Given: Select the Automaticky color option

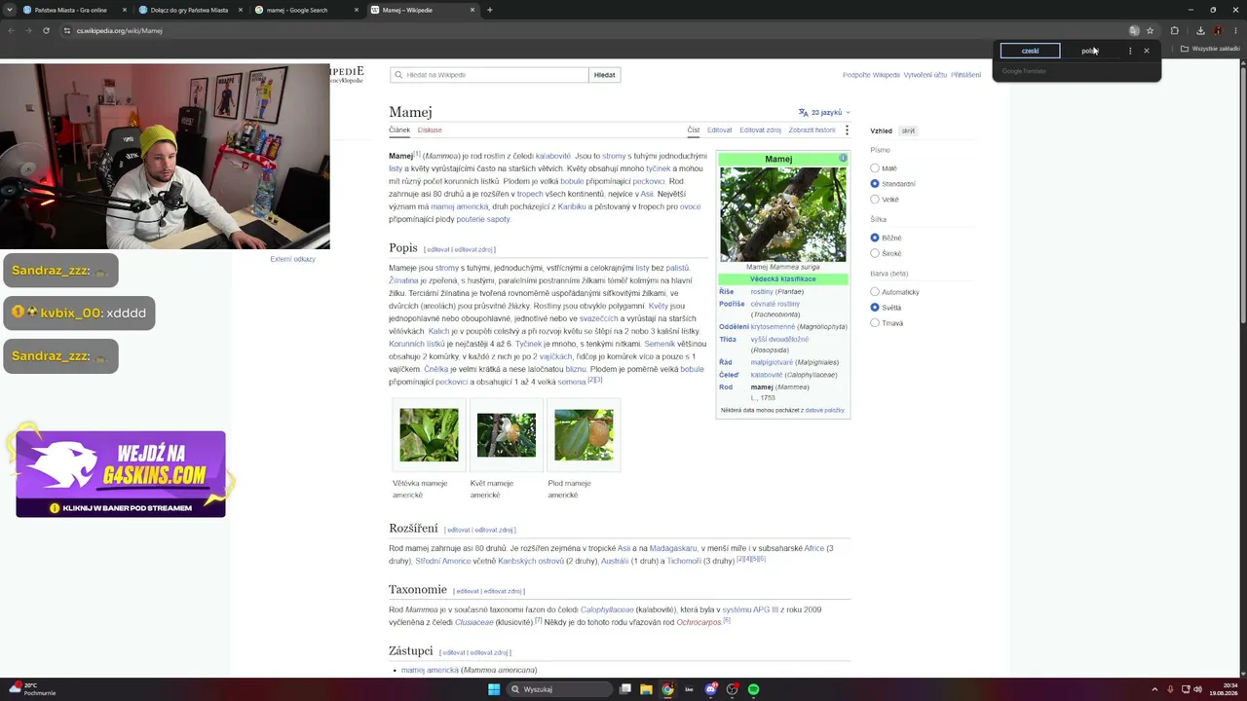Looking at the screenshot, I should point(875,292).
